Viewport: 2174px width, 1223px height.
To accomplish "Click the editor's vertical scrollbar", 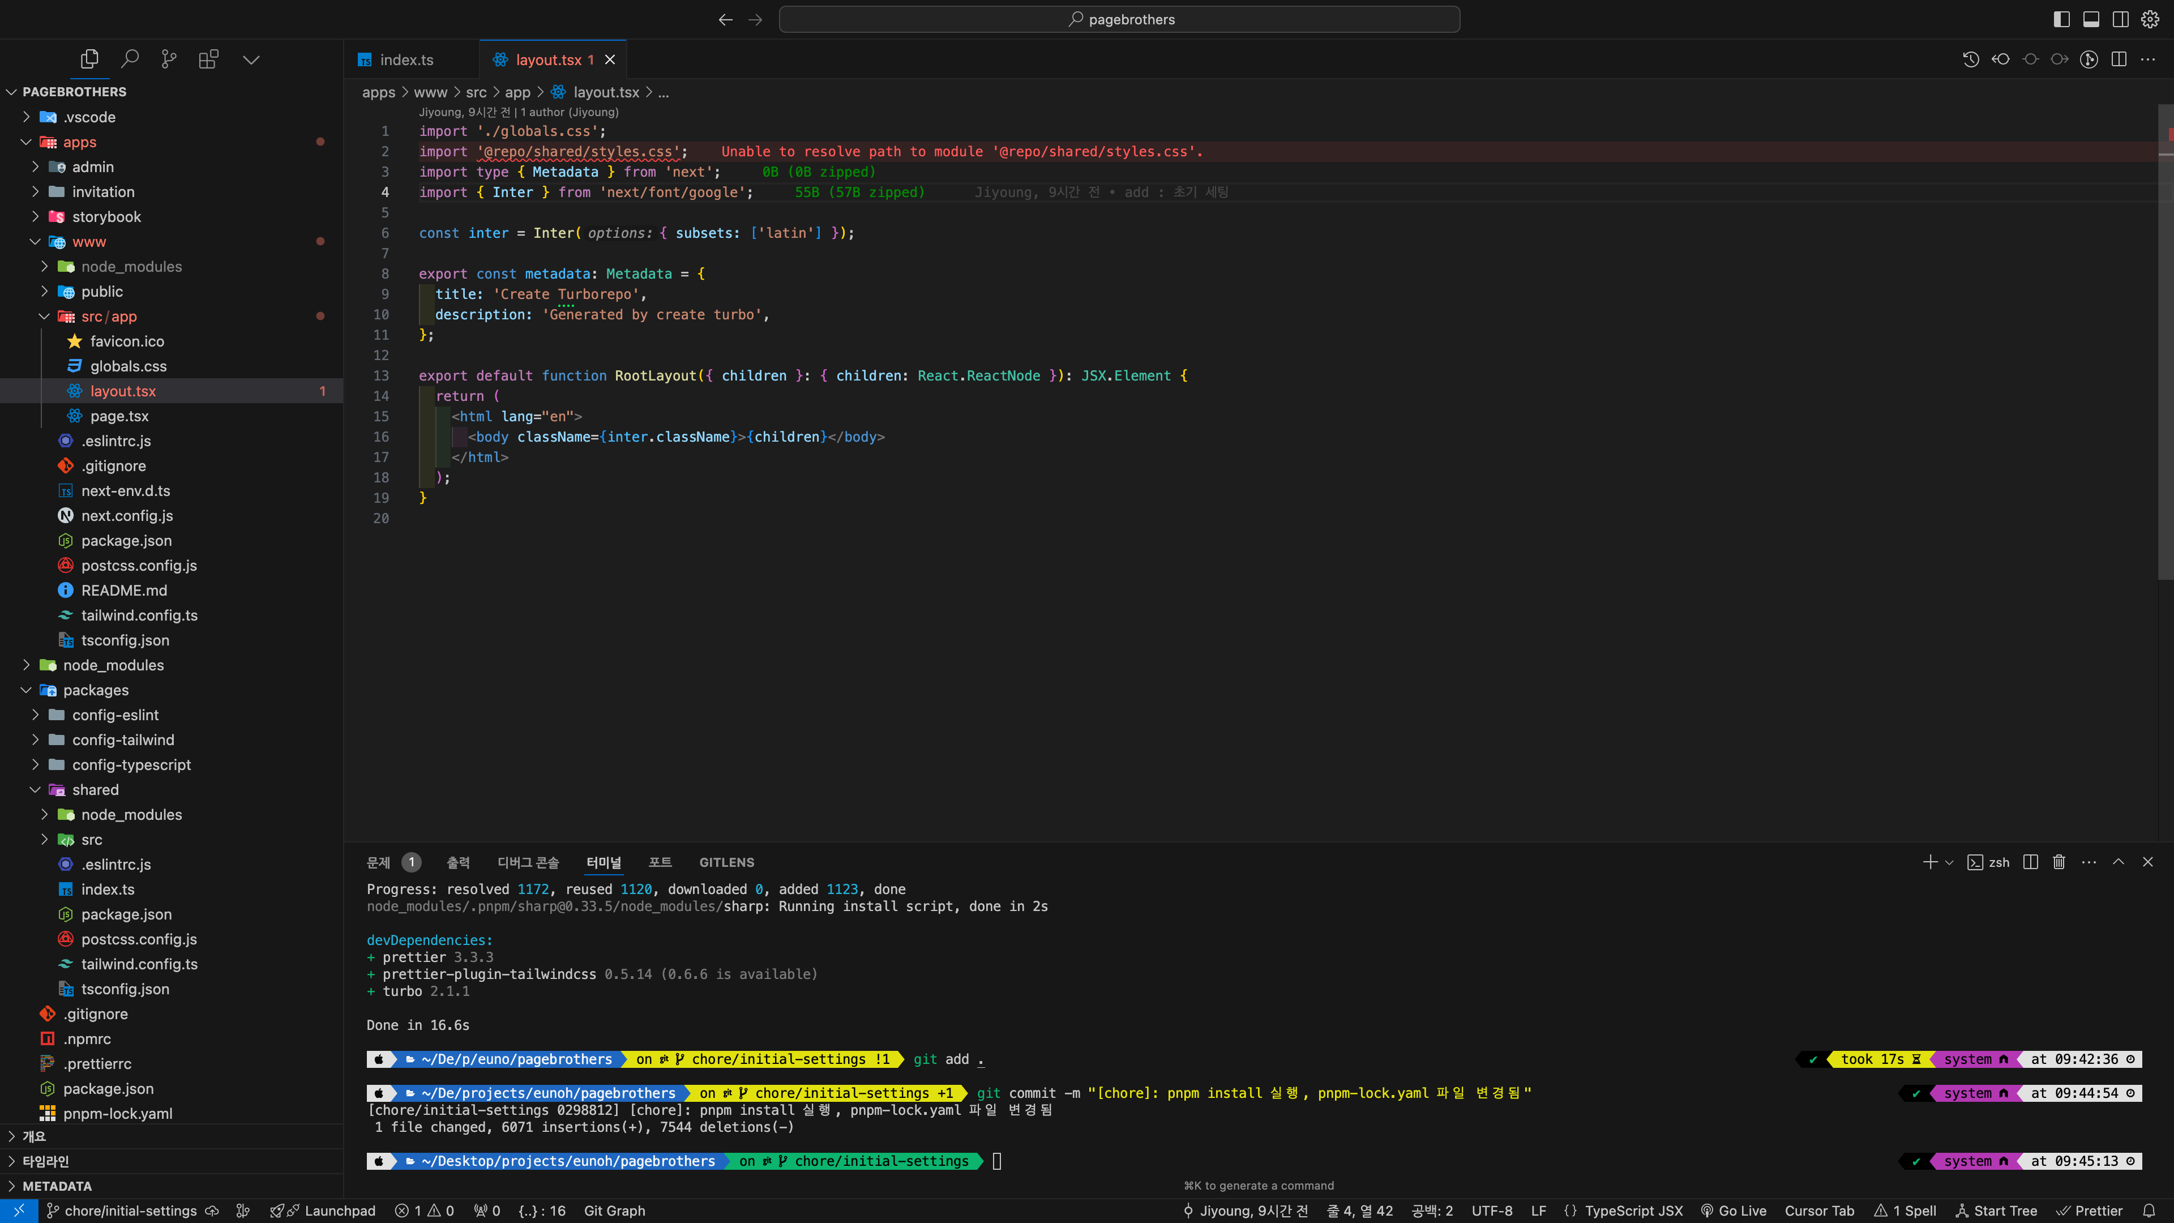I will coord(2166,337).
